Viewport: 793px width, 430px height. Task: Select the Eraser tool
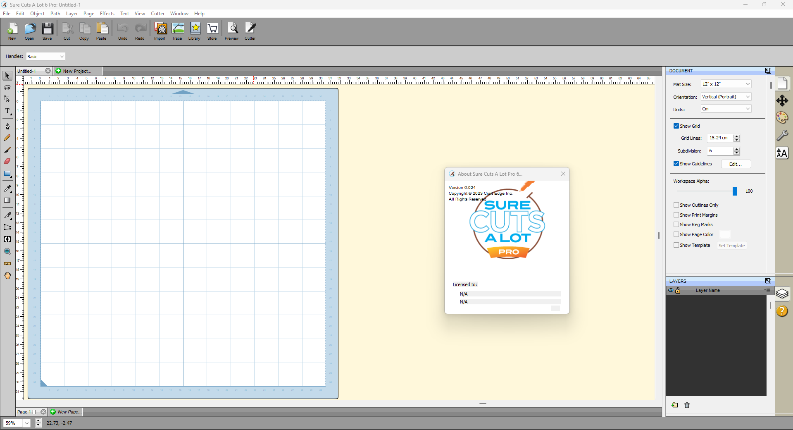[7, 161]
